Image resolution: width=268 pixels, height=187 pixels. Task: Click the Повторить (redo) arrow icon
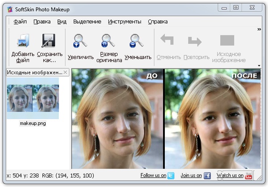196,41
